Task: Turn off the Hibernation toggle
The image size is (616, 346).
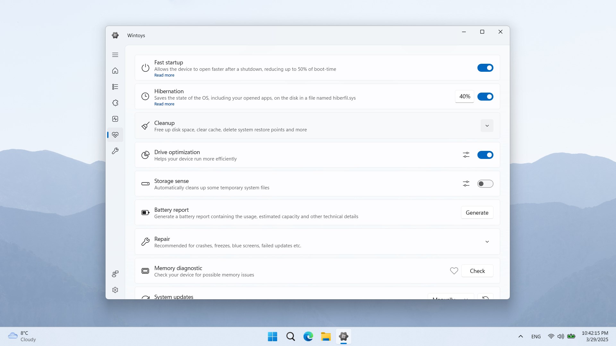Action: pos(485,96)
